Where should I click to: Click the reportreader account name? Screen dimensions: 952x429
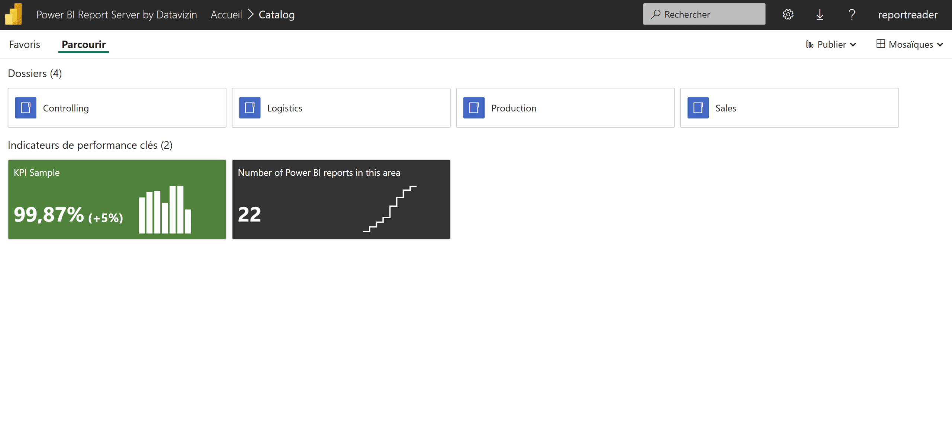coord(908,14)
